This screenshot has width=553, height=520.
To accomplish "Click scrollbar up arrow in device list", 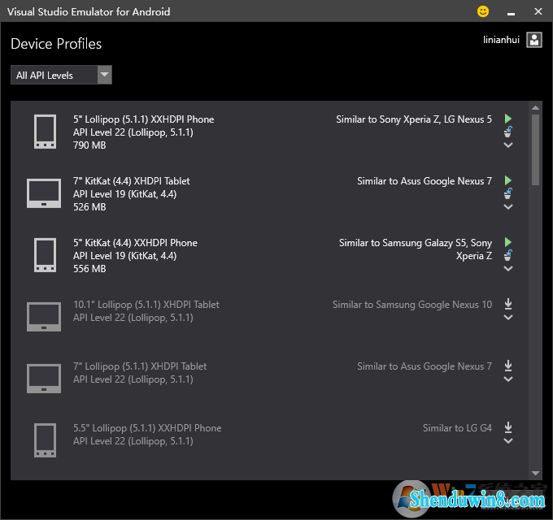I will click(x=535, y=107).
